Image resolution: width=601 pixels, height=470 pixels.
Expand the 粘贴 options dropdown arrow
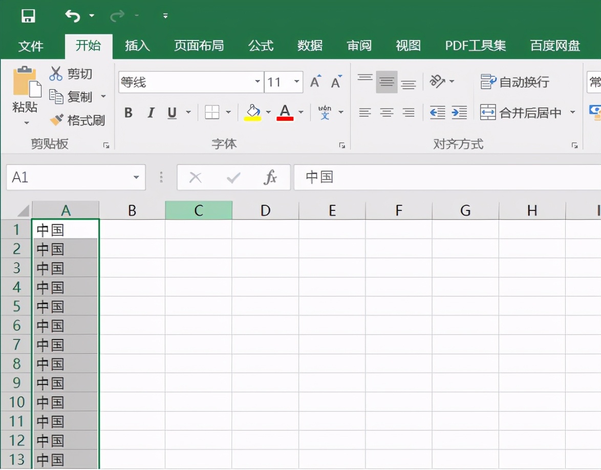pyautogui.click(x=26, y=123)
